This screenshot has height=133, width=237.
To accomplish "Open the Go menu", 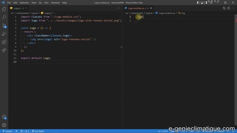I will [x=40, y=3].
